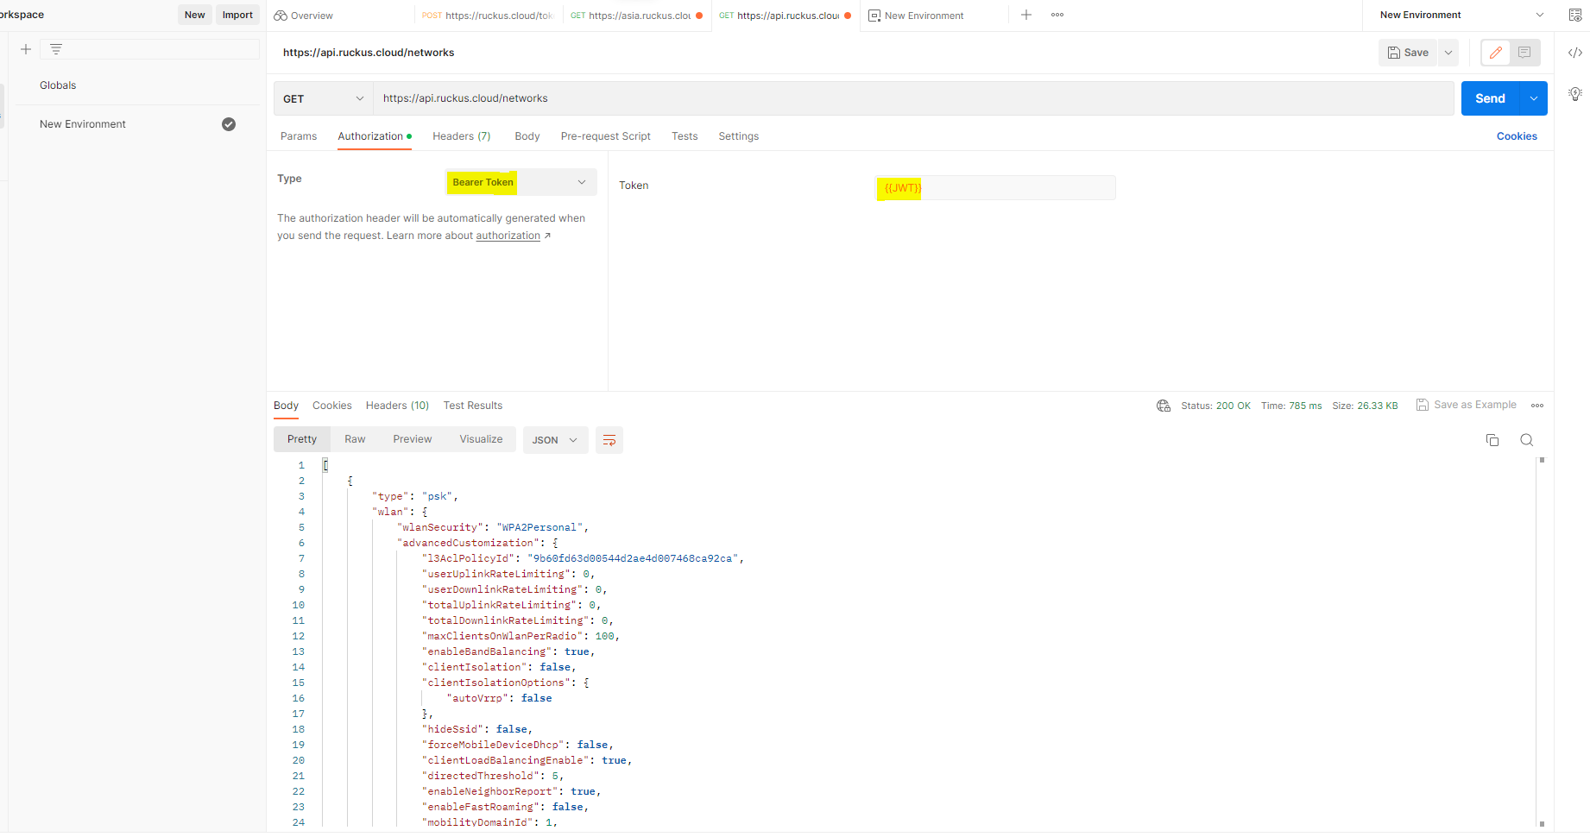Screen dimensions: 1590x837
Task: Open the Cookies link
Action: 1517,136
